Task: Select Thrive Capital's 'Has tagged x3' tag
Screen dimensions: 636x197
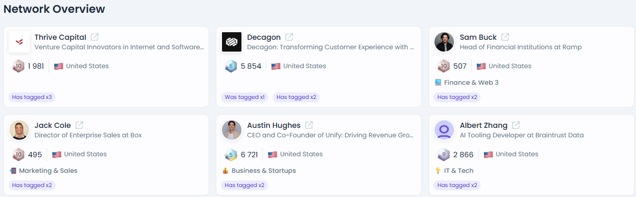Action: tap(32, 97)
